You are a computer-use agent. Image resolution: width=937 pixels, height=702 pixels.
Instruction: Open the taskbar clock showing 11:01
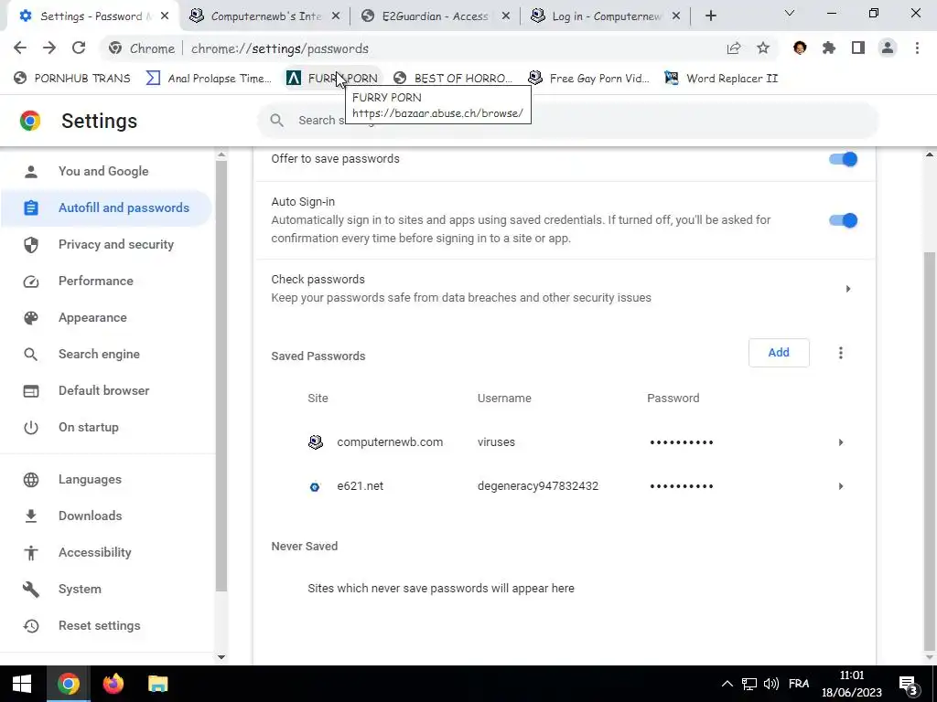(x=852, y=684)
